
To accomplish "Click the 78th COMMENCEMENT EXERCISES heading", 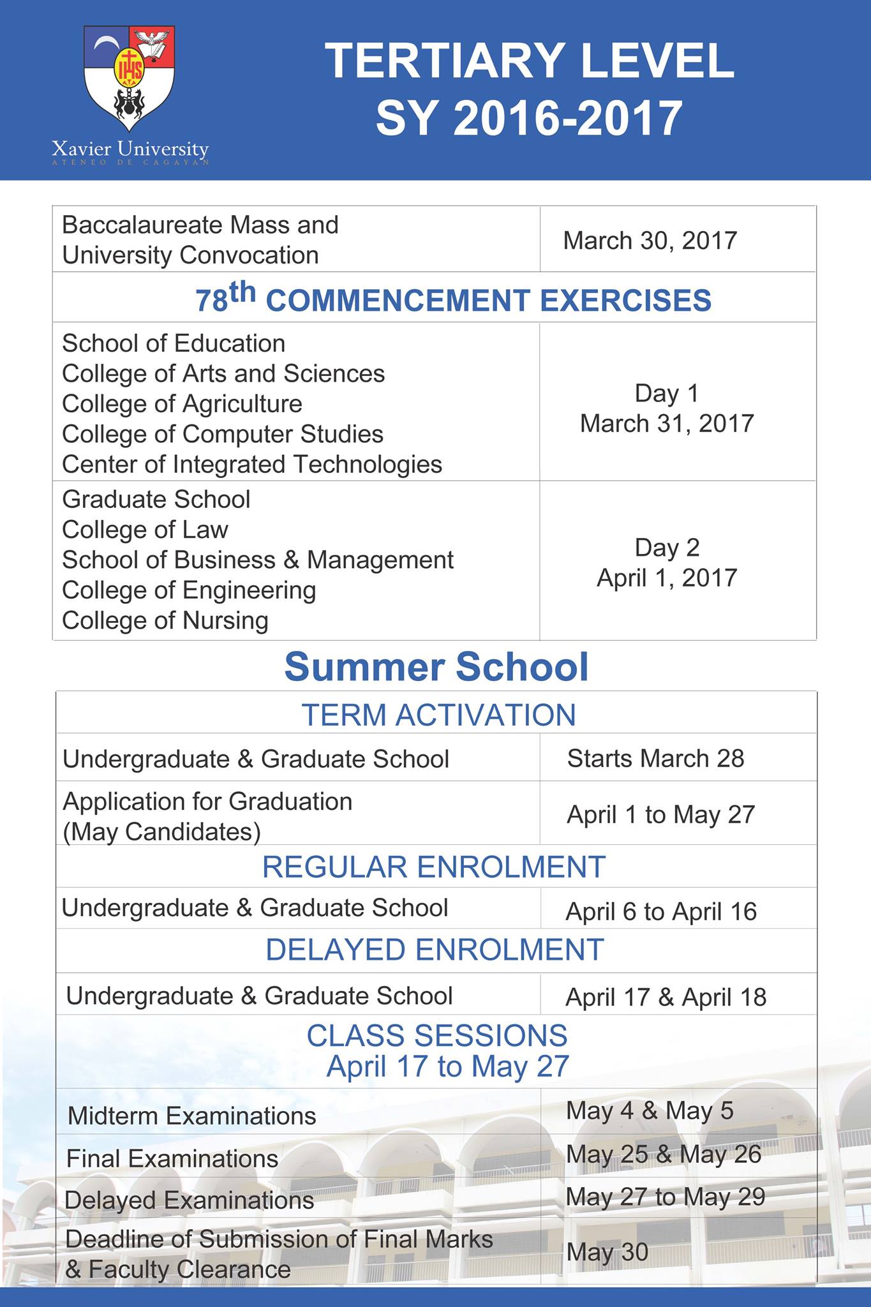I will (453, 298).
